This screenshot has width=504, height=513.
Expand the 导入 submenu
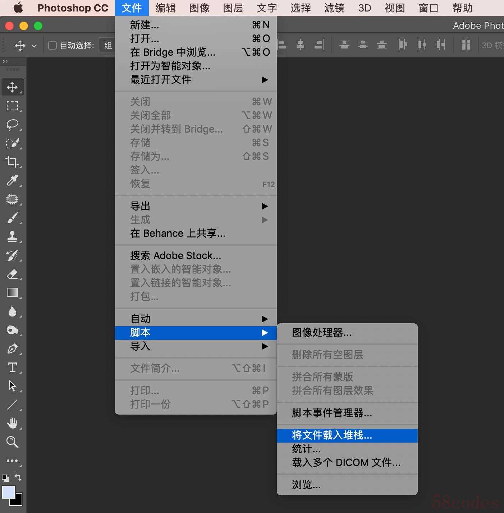[x=196, y=346]
